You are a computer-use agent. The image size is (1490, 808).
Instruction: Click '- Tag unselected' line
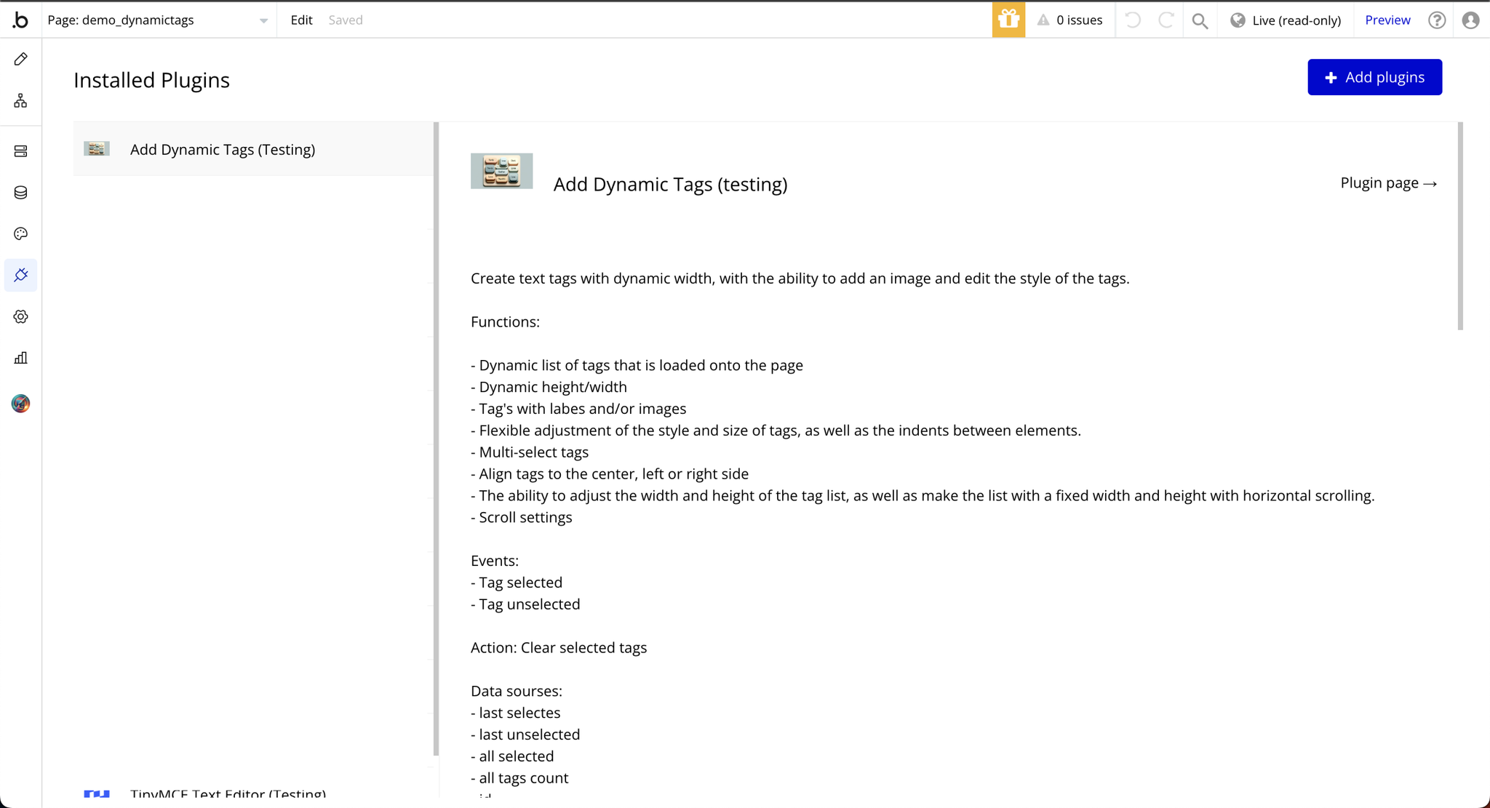(x=525, y=604)
